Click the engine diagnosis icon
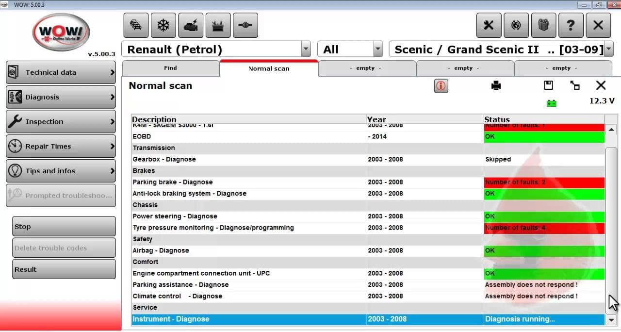This screenshot has width=621, height=332. 191,25
